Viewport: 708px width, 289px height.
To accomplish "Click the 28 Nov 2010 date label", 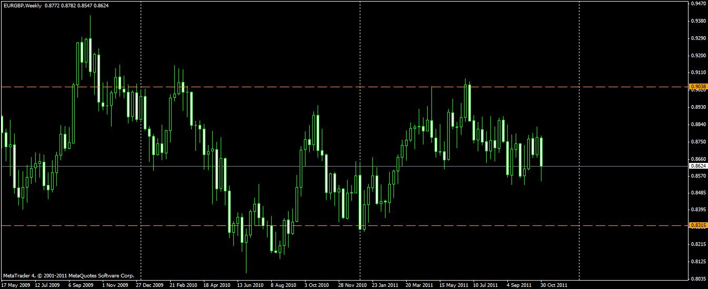I will pyautogui.click(x=352, y=285).
